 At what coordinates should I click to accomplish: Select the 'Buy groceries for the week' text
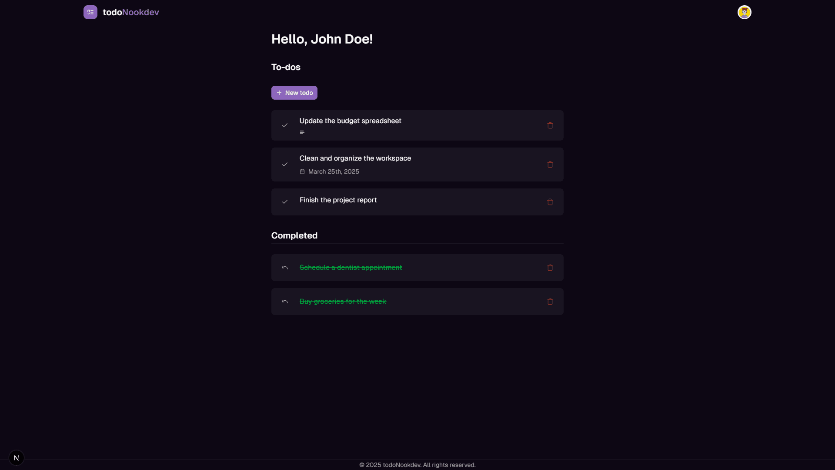pos(343,301)
